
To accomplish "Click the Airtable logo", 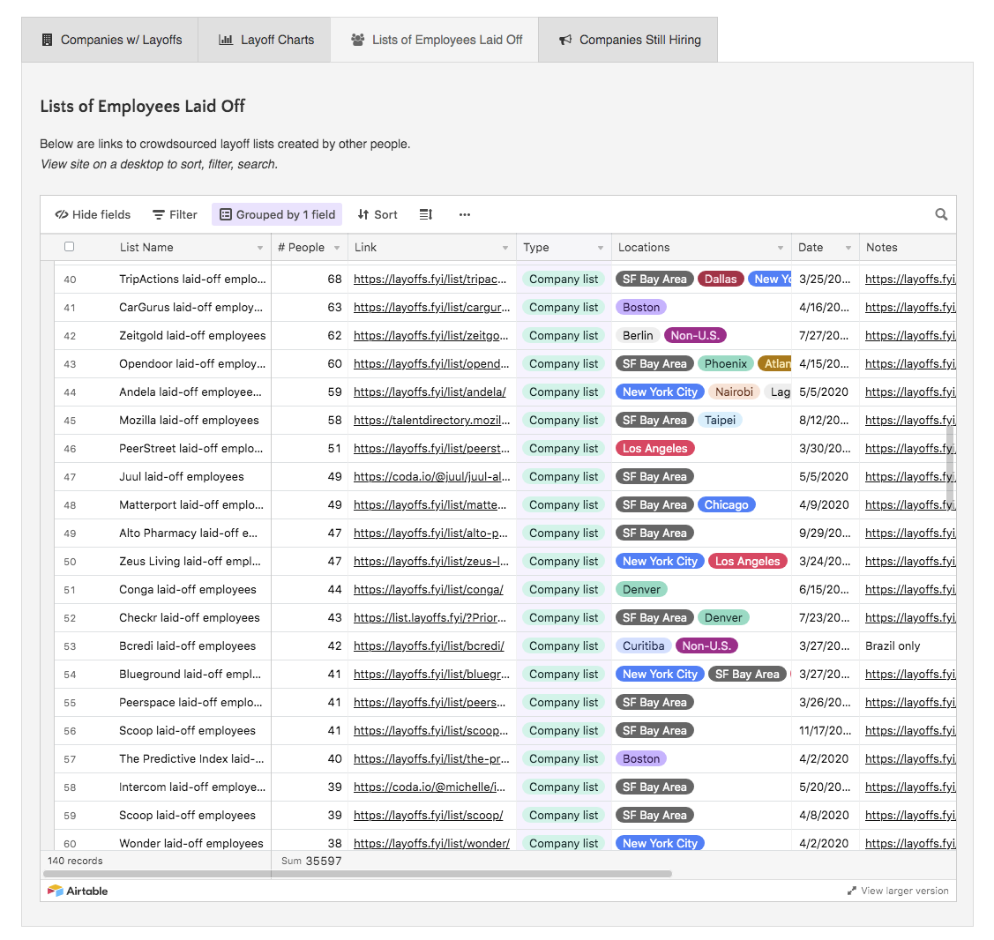I will point(78,892).
